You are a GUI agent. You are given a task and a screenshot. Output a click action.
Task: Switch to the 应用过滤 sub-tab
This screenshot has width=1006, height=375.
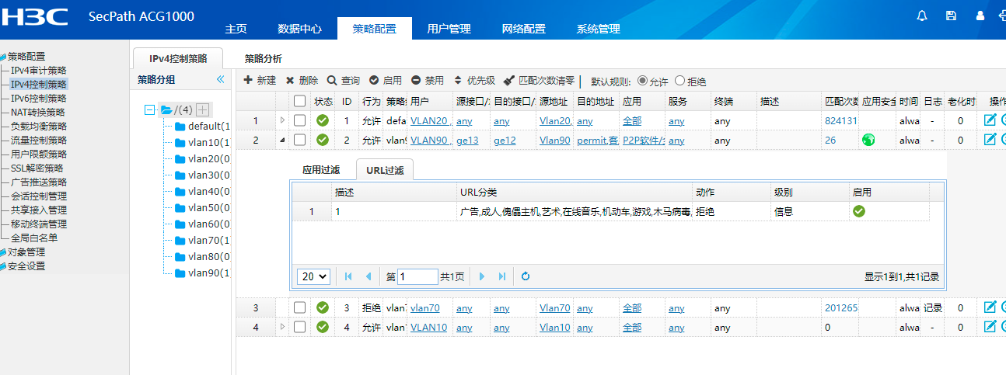pos(323,168)
